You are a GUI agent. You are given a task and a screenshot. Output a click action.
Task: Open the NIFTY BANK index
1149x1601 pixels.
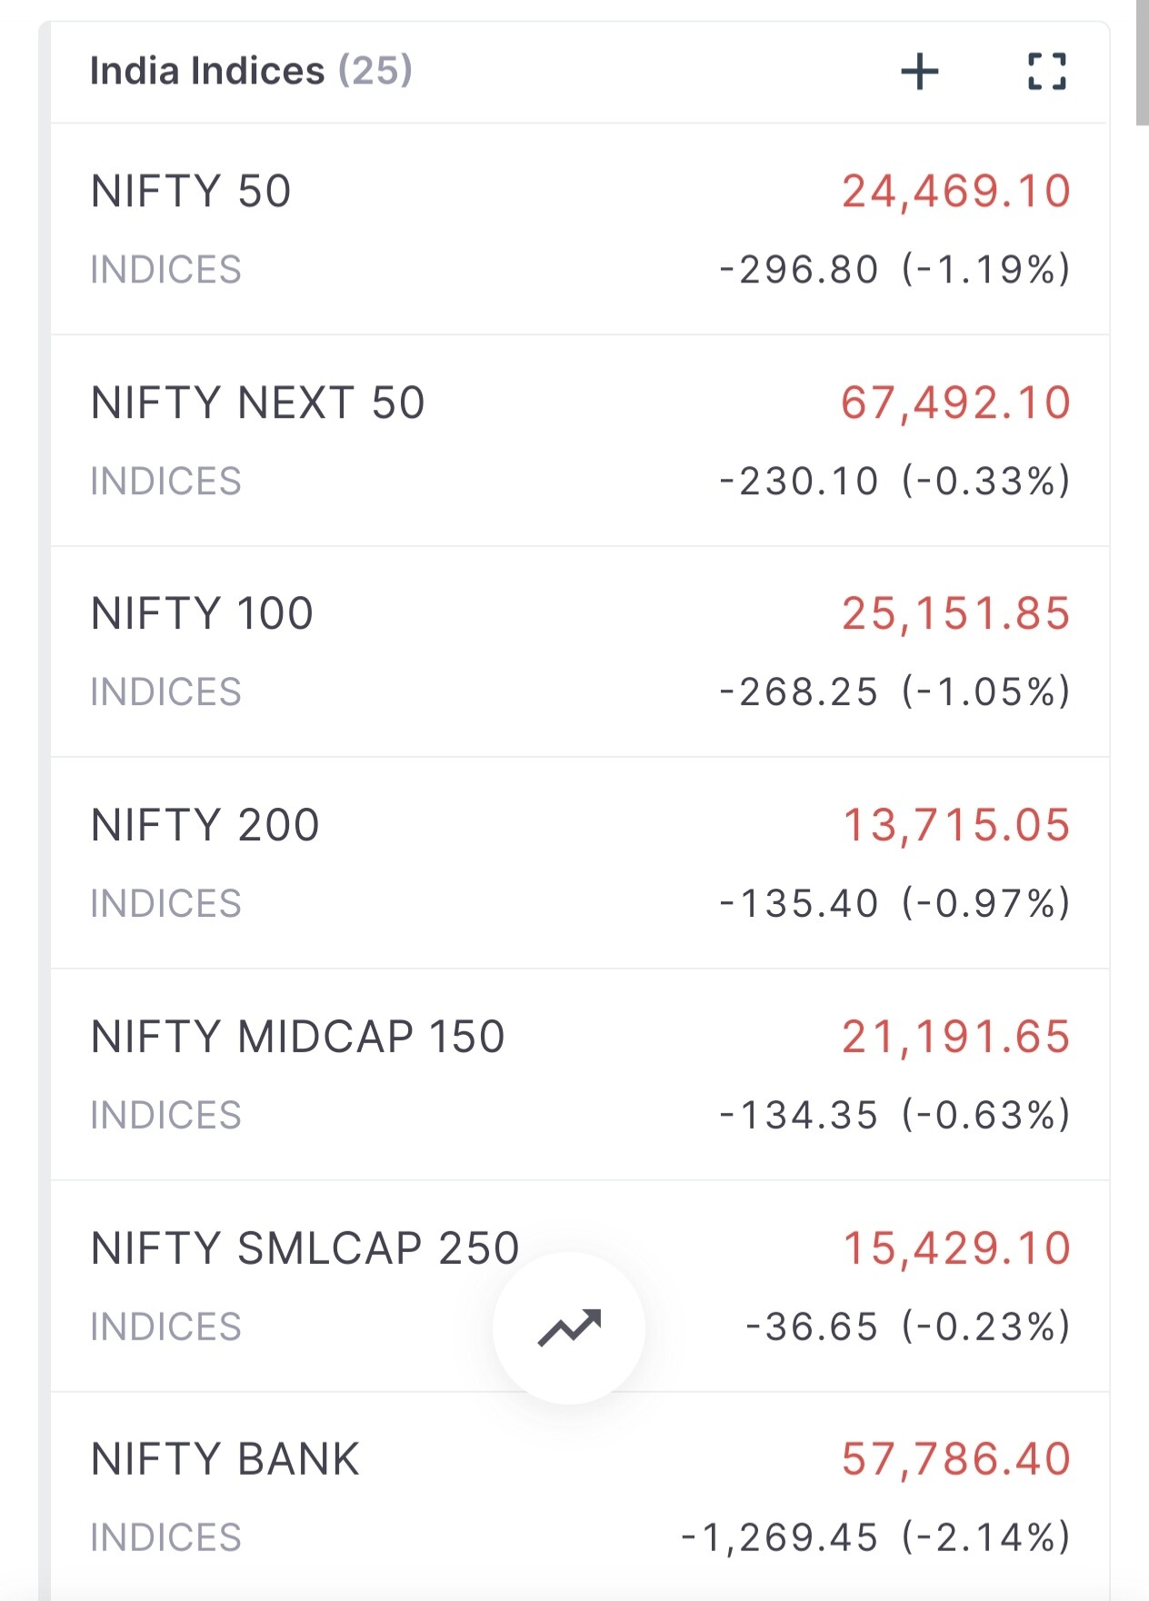tap(225, 1459)
